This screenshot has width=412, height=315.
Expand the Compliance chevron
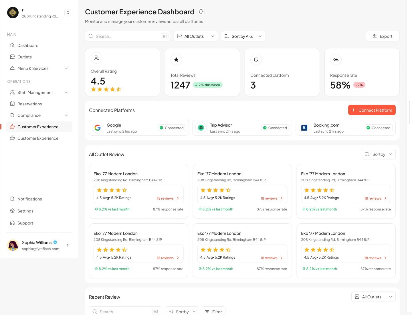[x=66, y=115]
